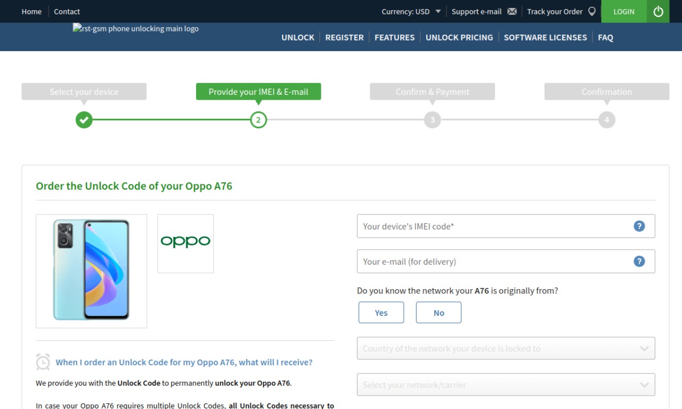Open the REGISTER menu item

[x=344, y=37]
